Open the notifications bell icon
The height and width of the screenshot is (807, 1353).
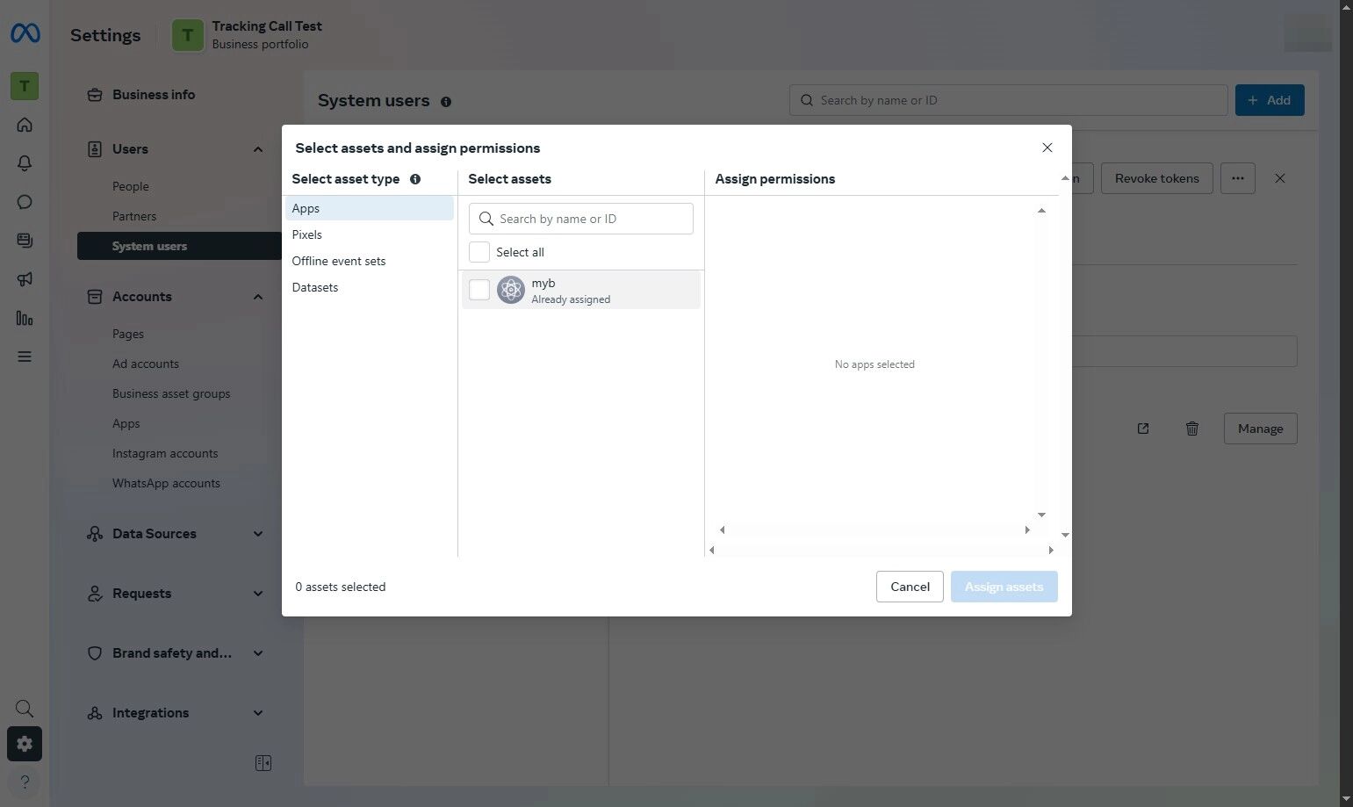point(25,163)
